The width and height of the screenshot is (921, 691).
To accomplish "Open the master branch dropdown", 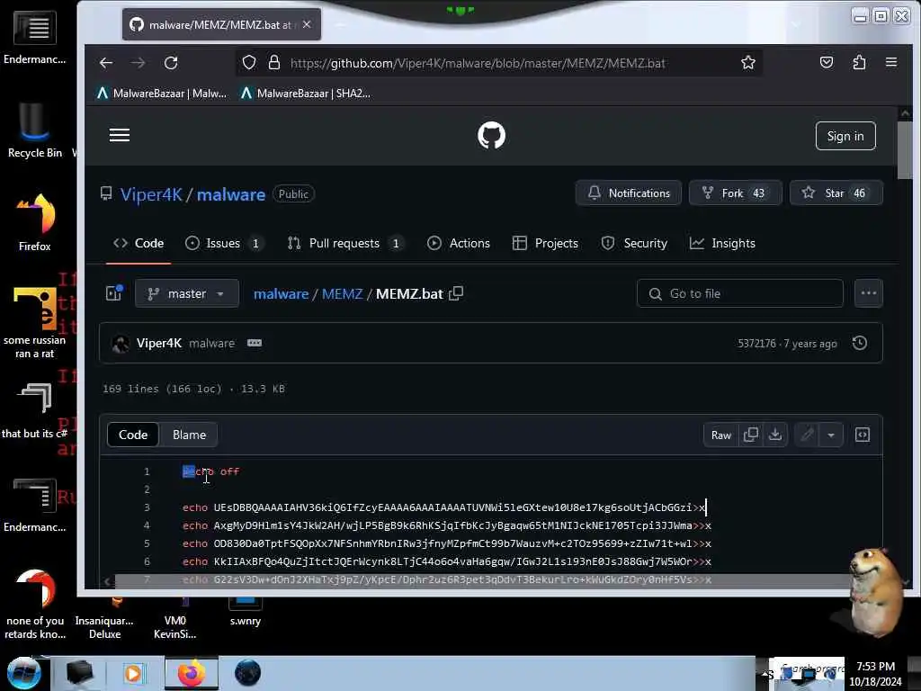I will (187, 293).
